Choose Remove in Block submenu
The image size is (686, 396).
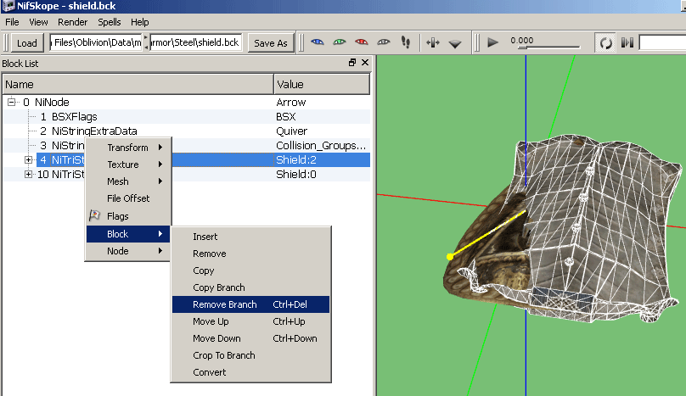[x=250, y=254]
